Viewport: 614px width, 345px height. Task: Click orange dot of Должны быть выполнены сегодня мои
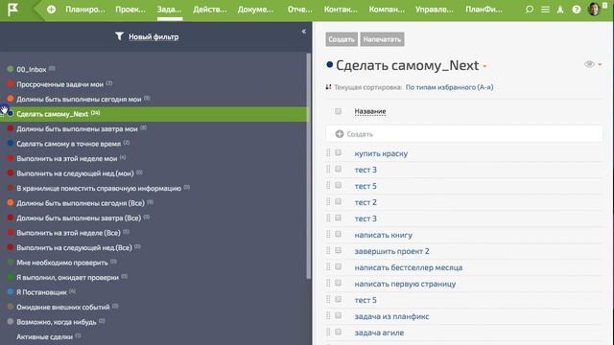pos(11,99)
